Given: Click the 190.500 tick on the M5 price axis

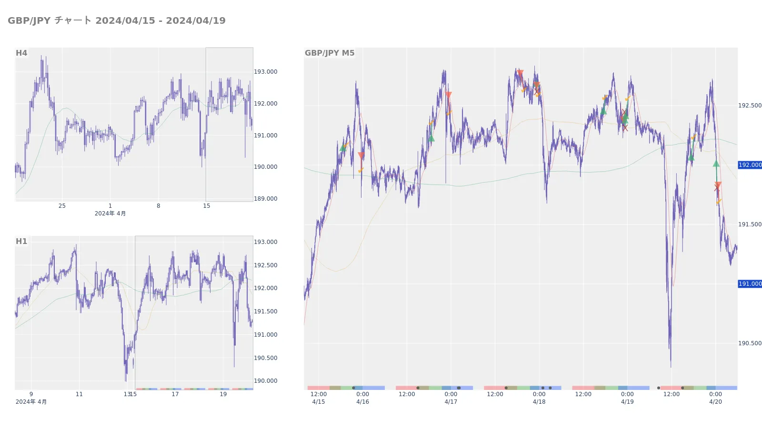Looking at the screenshot, I should coord(750,343).
